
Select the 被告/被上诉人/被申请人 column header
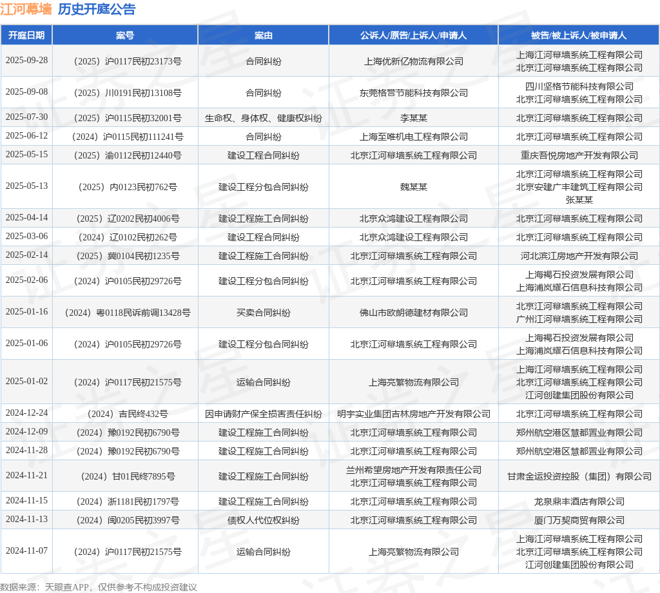pyautogui.click(x=579, y=35)
